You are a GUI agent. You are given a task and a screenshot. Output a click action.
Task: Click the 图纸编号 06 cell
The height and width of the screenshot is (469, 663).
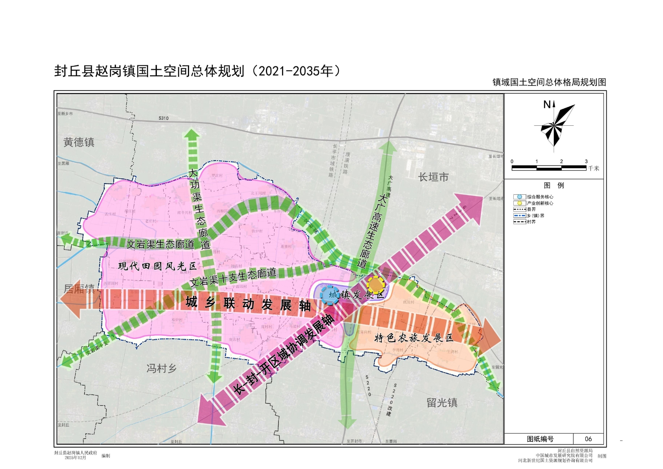(588, 439)
